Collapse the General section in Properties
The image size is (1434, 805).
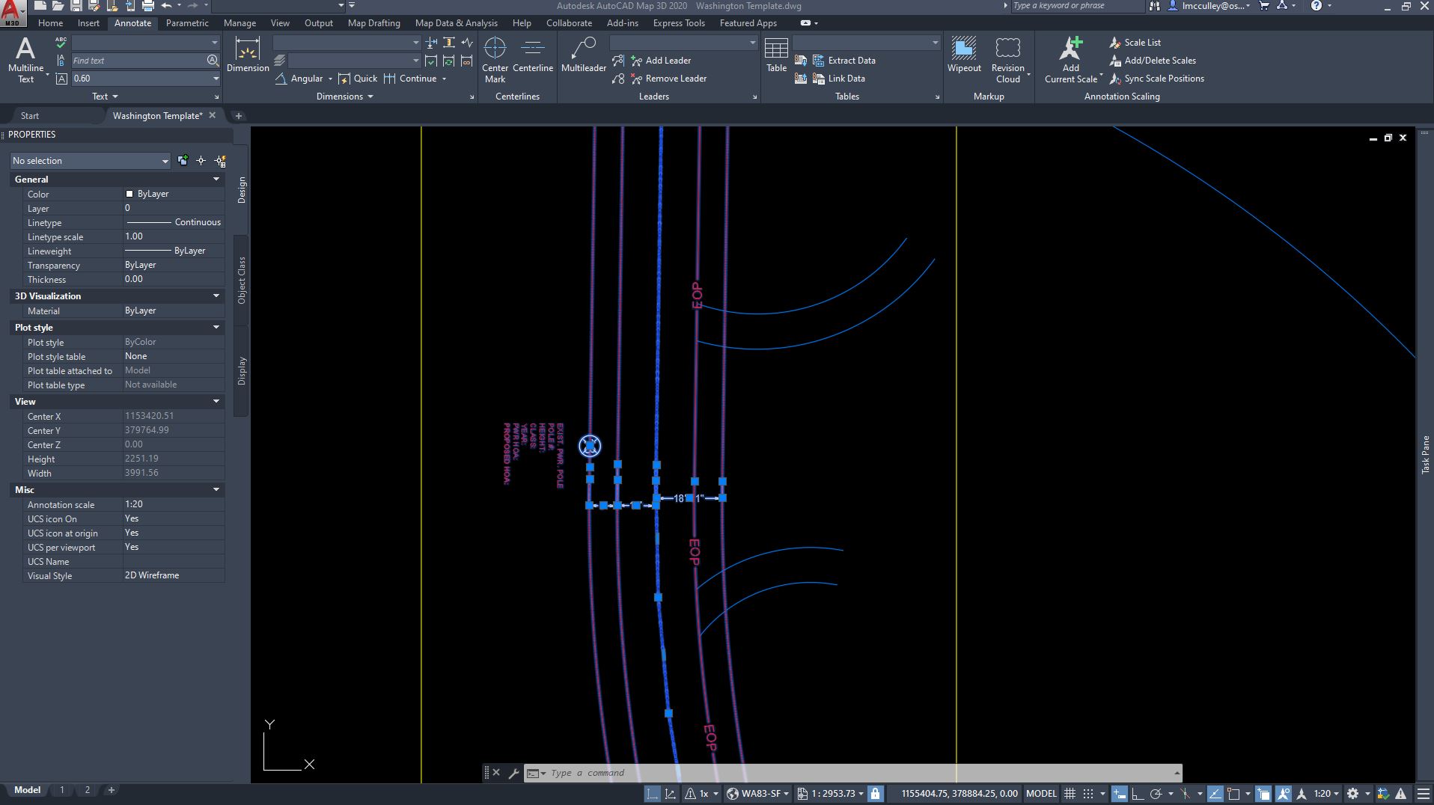coord(216,179)
